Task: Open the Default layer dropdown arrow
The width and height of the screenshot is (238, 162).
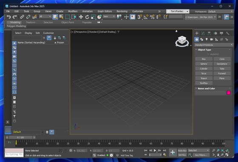Action: tap(42, 132)
